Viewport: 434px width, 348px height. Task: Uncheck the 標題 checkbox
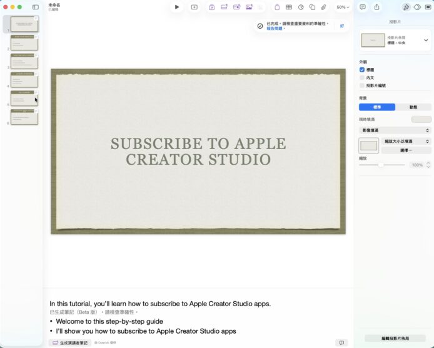coord(362,70)
